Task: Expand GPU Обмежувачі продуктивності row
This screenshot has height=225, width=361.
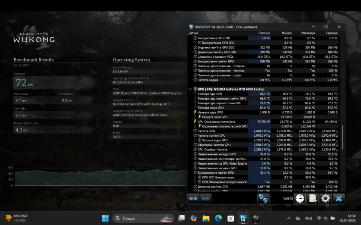Action: [195, 182]
